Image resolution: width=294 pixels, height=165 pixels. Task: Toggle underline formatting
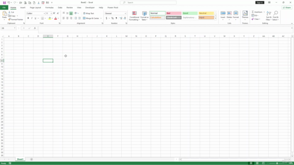35,18
